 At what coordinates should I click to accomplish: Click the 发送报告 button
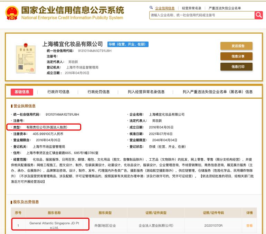point(236,46)
